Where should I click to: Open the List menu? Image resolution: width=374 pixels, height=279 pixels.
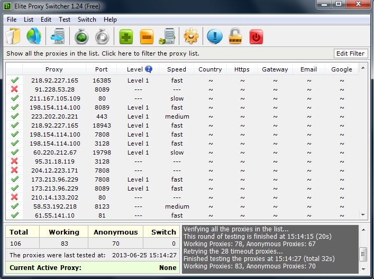pos(29,20)
